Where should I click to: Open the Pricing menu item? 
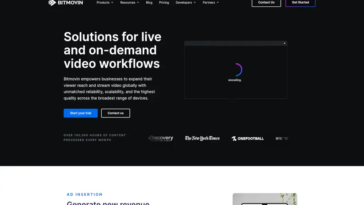[x=164, y=2]
